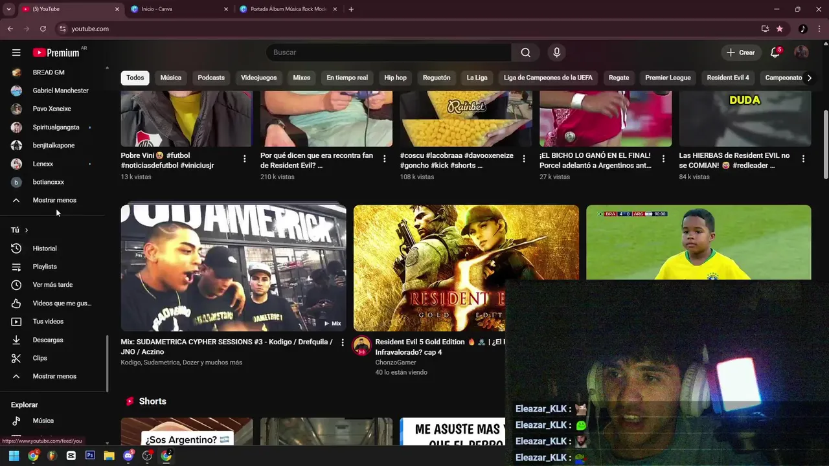Screen dimensions: 829x466
Task: Collapse Tú section with Mostrar menos
Action: pyautogui.click(x=53, y=376)
